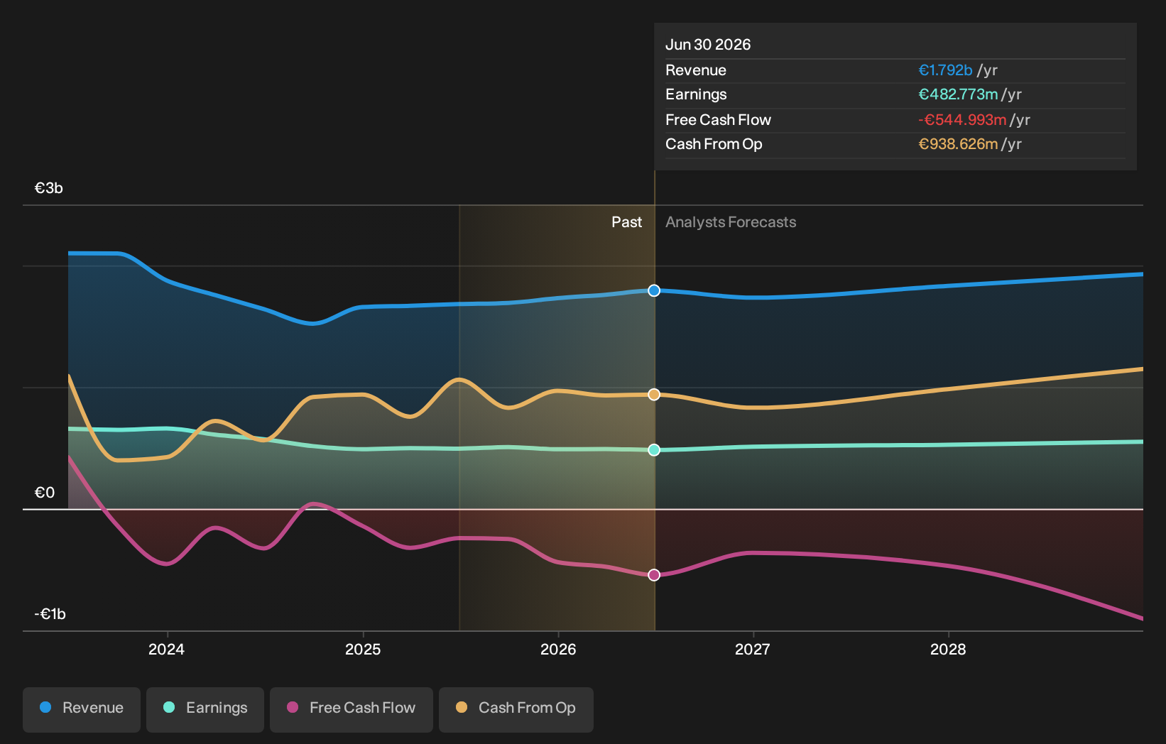Toggle the Cash From Op legend button
Image resolution: width=1166 pixels, height=744 pixels.
[516, 709]
